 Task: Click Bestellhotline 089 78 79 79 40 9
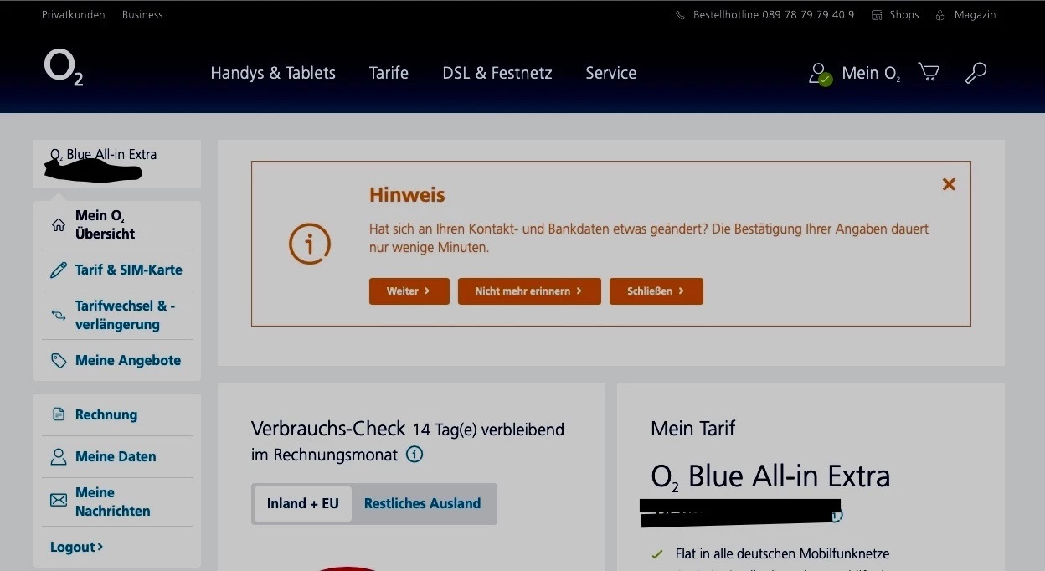pyautogui.click(x=774, y=15)
